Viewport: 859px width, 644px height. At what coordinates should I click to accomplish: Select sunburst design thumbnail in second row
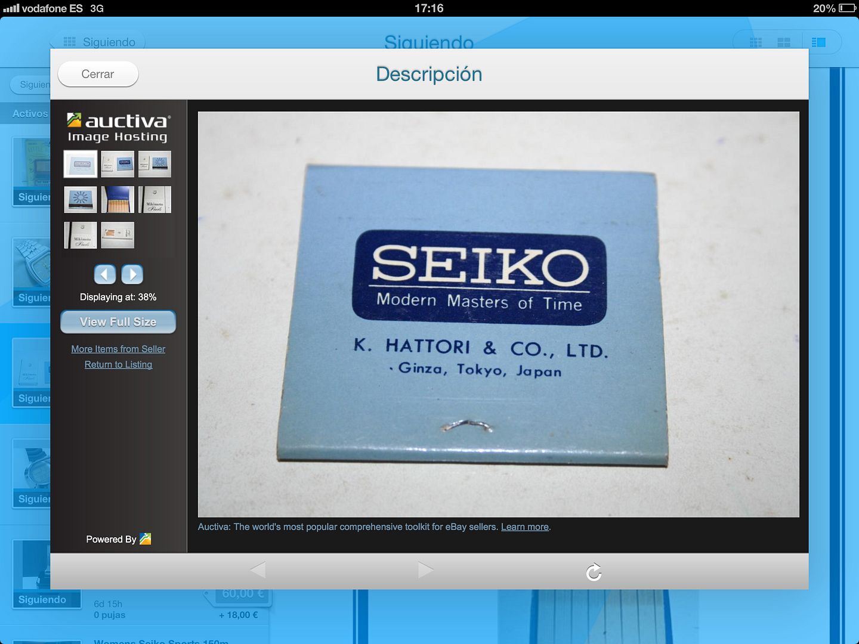tap(81, 200)
